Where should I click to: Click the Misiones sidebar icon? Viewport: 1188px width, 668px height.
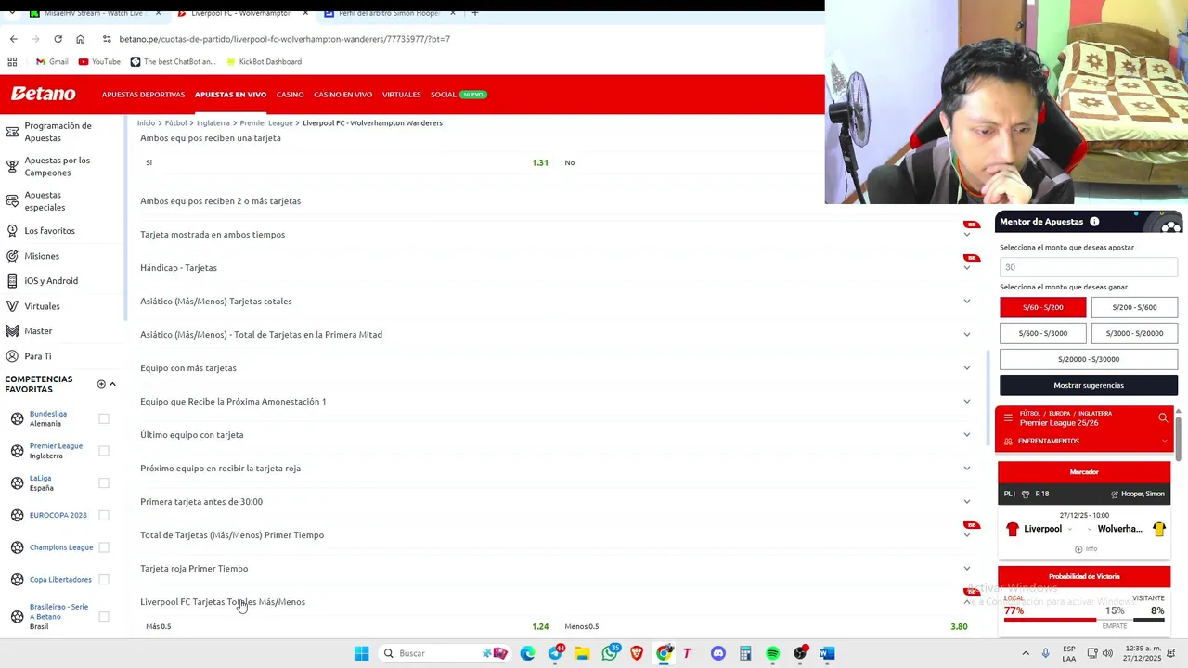[12, 256]
